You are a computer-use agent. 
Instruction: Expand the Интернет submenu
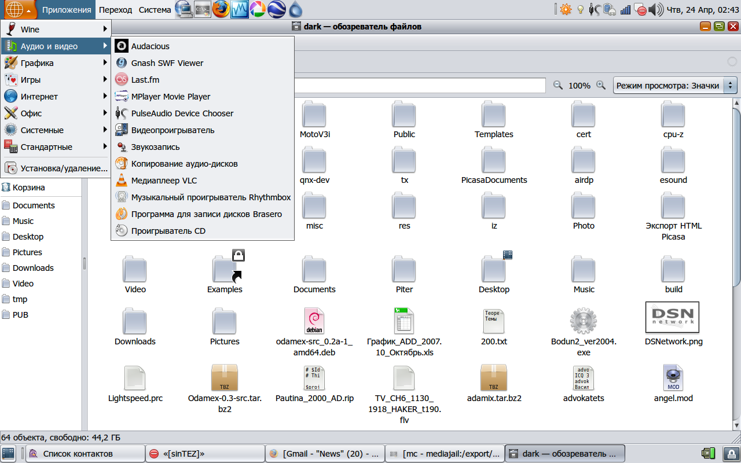coord(56,97)
